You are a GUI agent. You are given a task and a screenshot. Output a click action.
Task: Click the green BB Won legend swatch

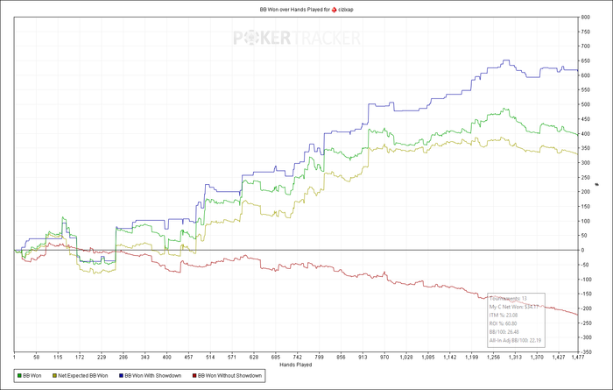point(19,375)
